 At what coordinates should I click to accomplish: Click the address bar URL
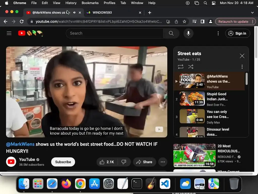99,22
